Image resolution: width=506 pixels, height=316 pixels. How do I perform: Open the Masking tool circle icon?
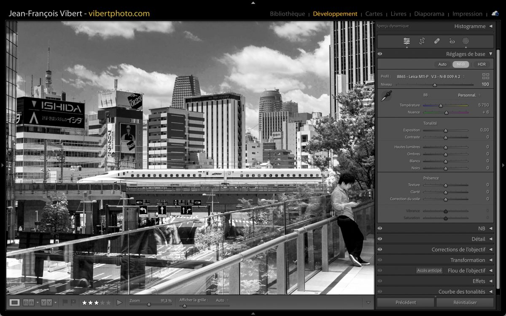(x=466, y=41)
